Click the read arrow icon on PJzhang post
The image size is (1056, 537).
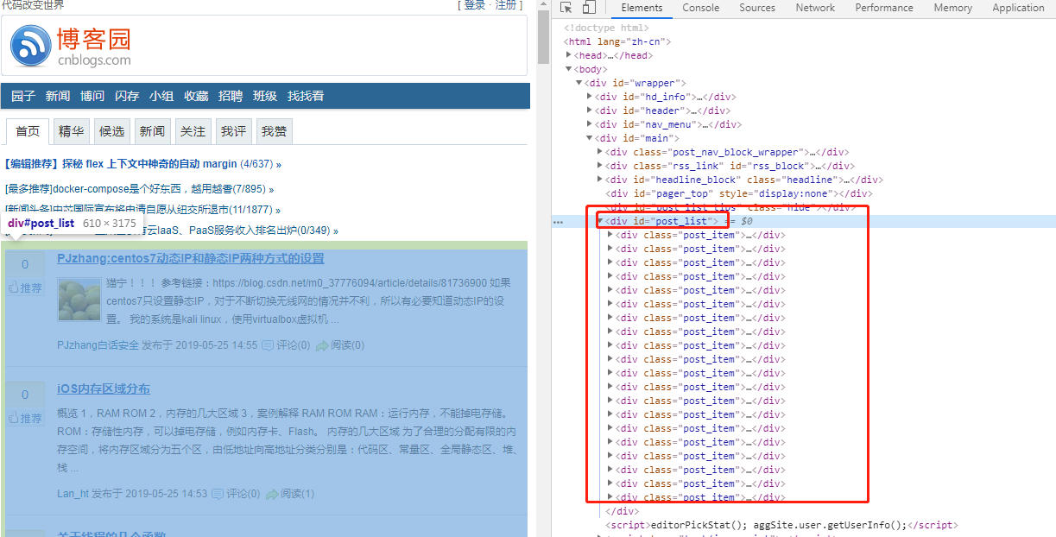tap(322, 345)
